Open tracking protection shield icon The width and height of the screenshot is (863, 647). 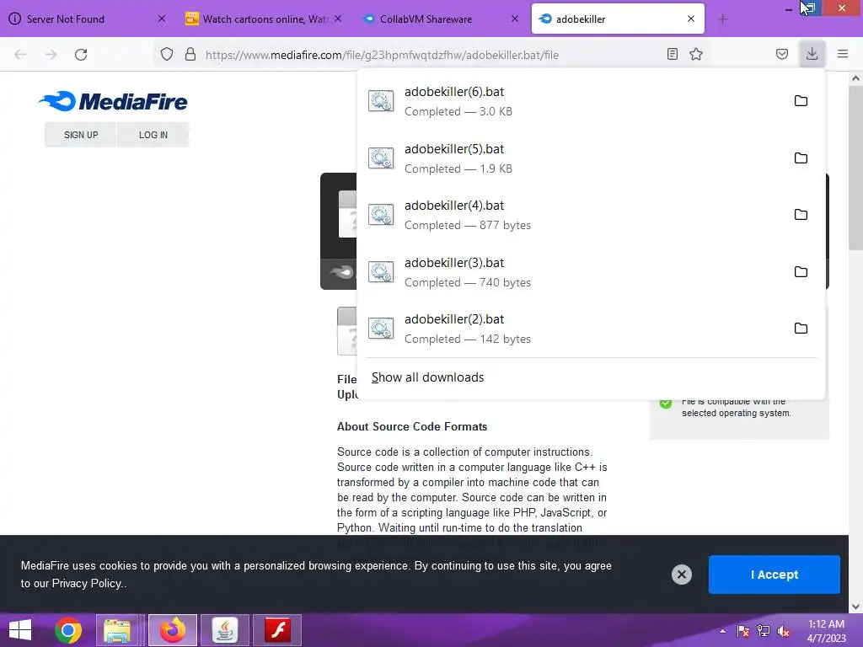click(x=167, y=54)
